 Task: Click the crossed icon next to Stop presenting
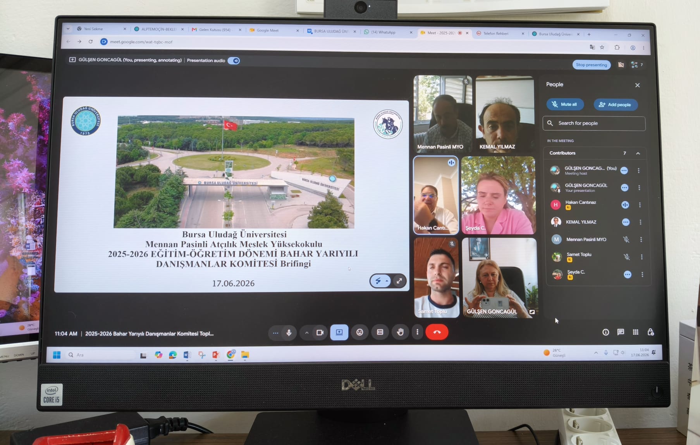pyautogui.click(x=621, y=65)
